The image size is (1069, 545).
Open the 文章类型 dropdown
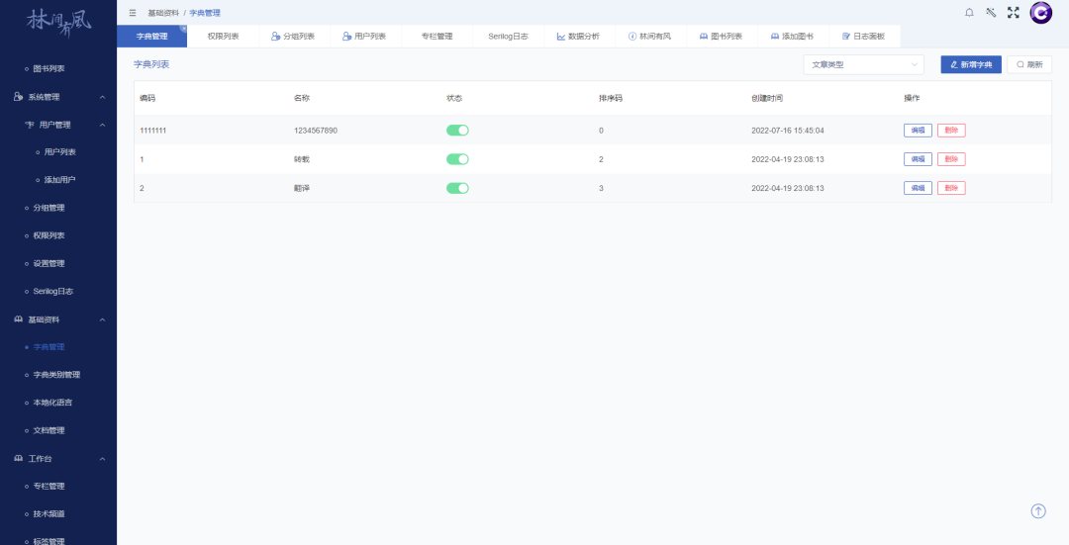tap(863, 64)
